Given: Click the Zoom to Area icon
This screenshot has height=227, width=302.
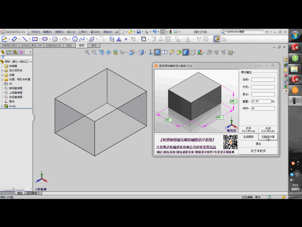Looking at the screenshot, I should pos(94,52).
